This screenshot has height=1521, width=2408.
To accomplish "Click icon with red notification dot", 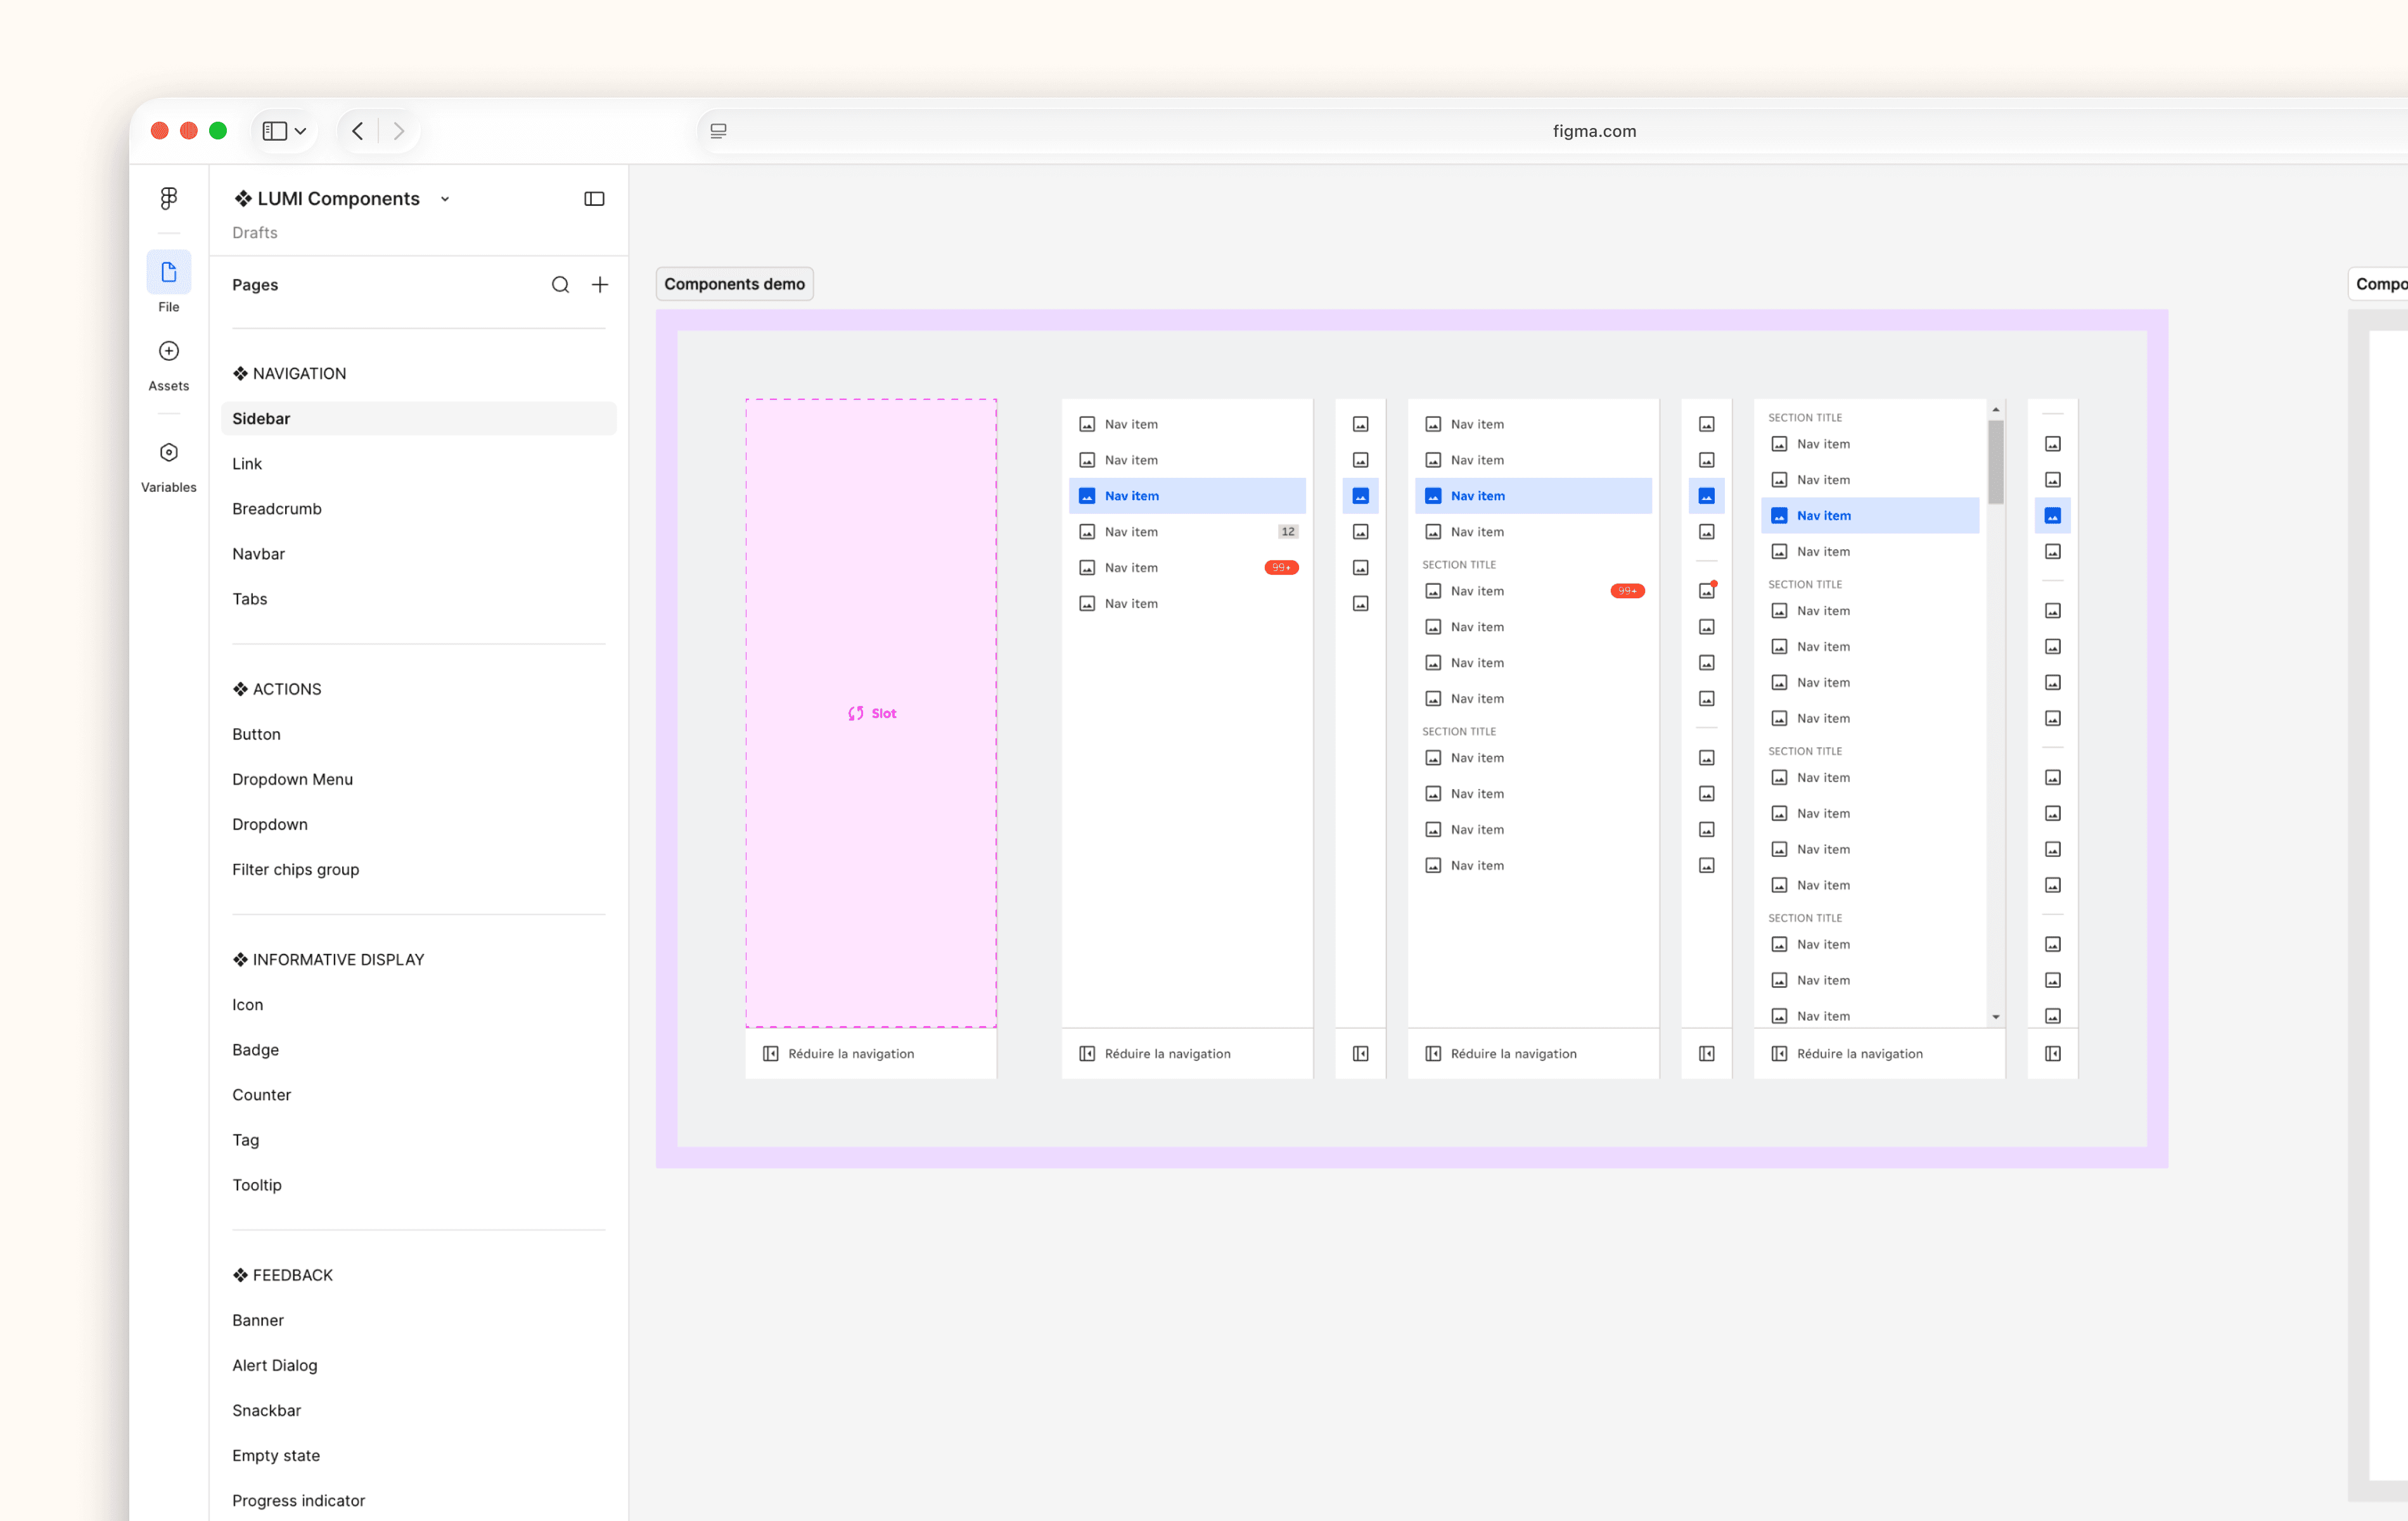I will tap(1707, 591).
